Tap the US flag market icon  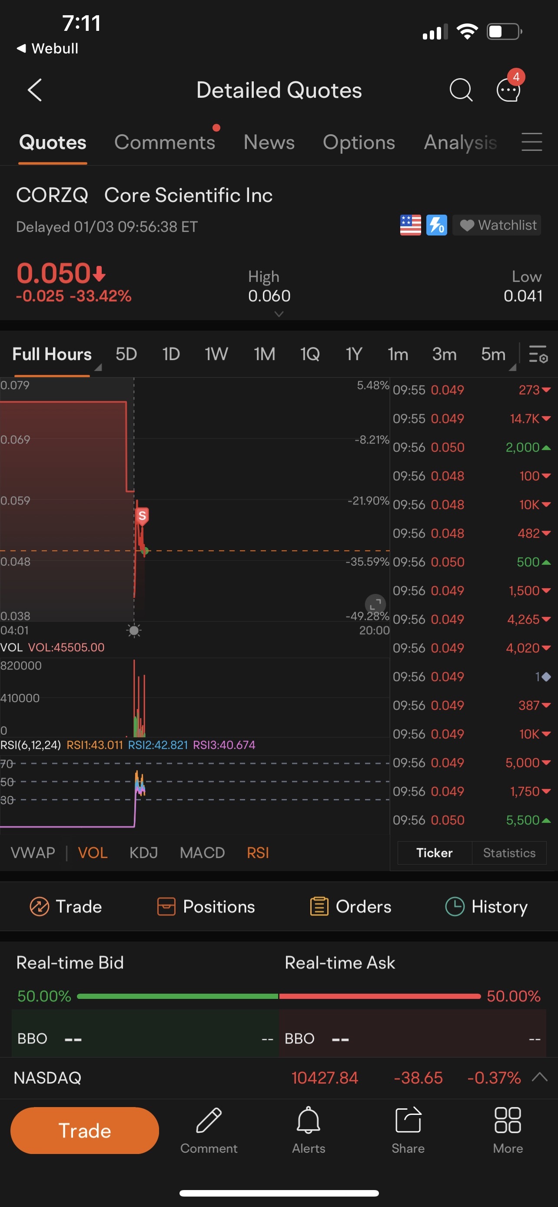pyautogui.click(x=410, y=225)
